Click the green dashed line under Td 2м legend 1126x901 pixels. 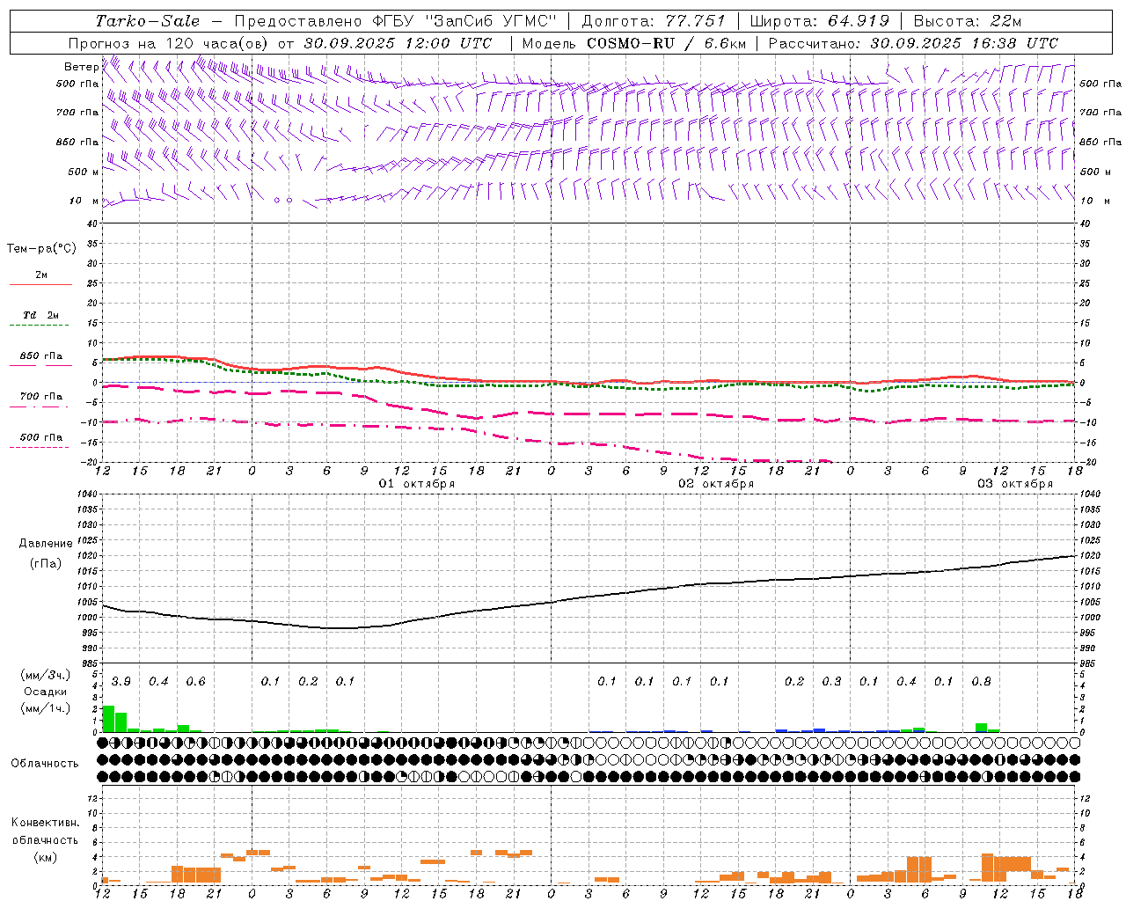[40, 326]
